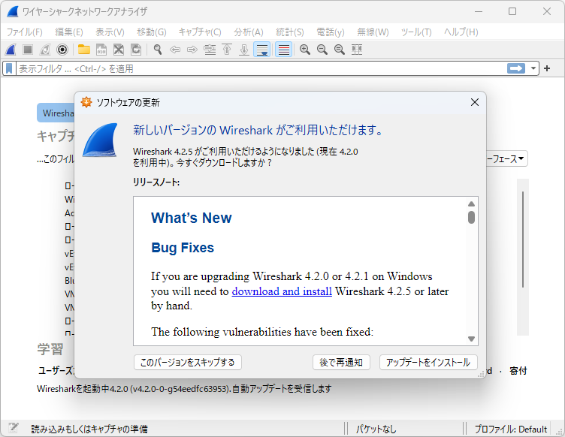Click the expert information status bar icon
The image size is (565, 437).
[x=14, y=428]
